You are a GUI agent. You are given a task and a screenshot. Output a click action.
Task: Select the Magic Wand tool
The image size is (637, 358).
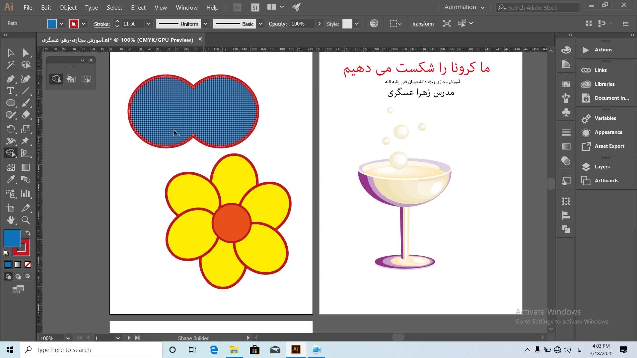[10, 65]
